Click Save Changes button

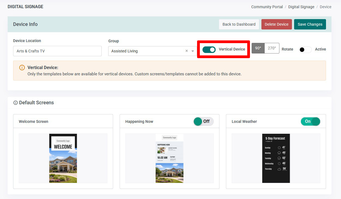click(310, 24)
